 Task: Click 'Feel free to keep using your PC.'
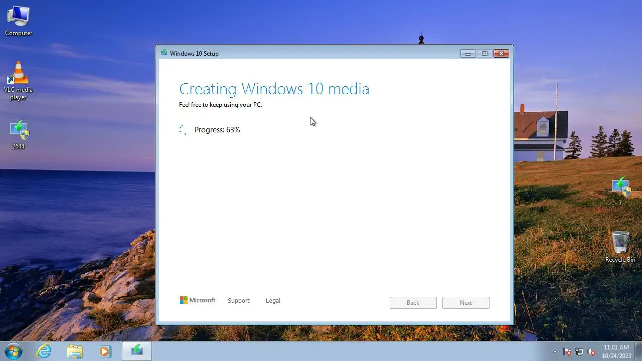click(x=221, y=105)
